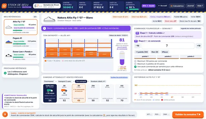Click the green star icon under Prochaine référence
The width and height of the screenshot is (206, 119).
5,73
